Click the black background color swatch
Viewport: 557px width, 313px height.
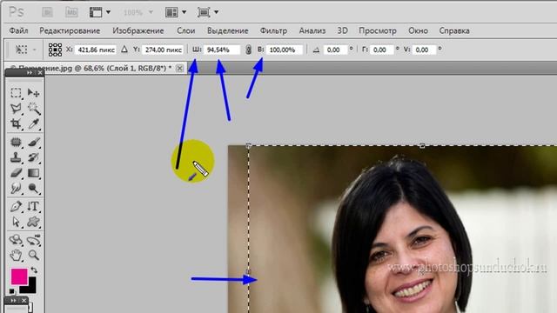tap(31, 288)
